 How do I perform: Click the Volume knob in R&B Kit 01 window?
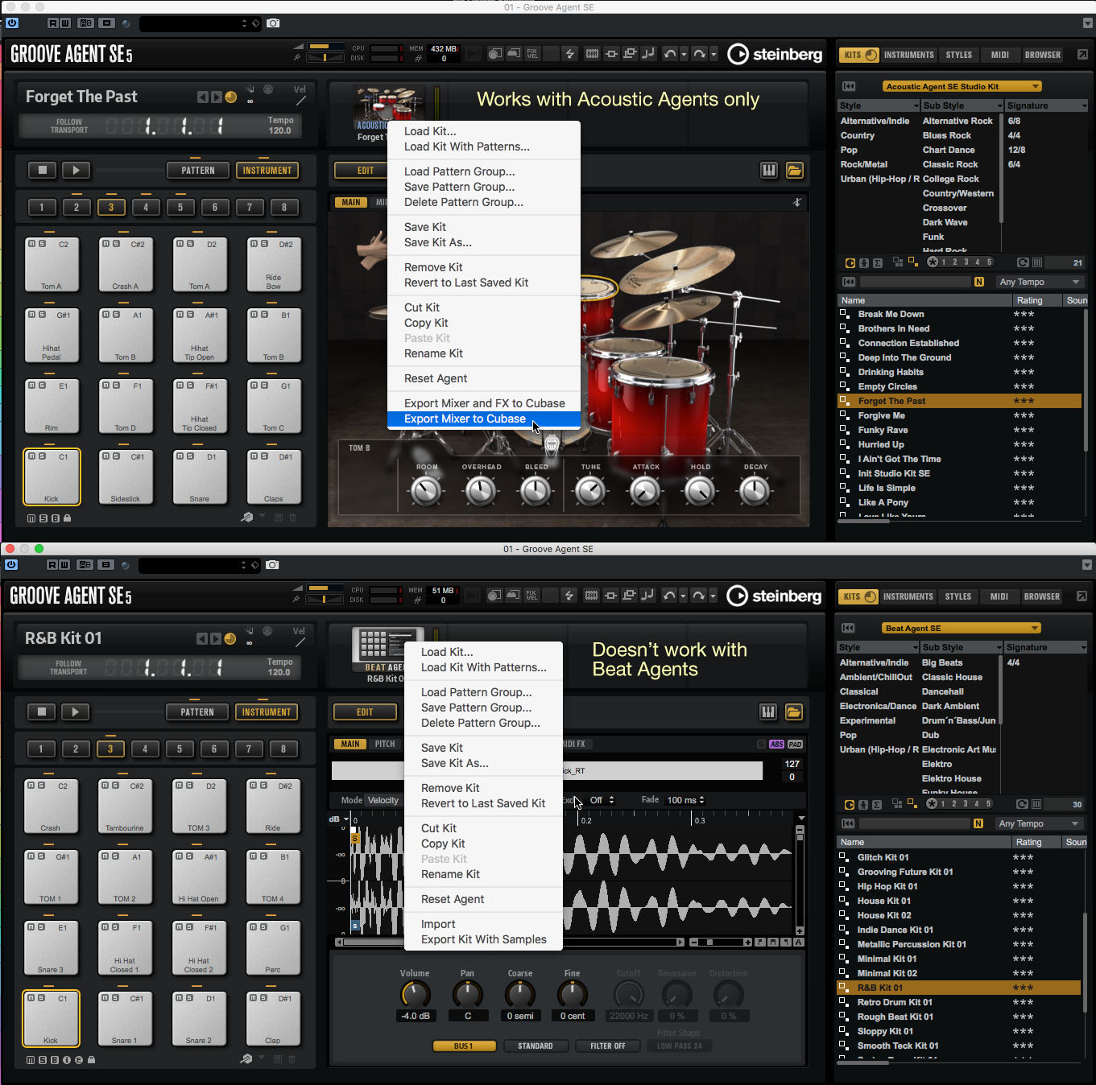point(416,995)
